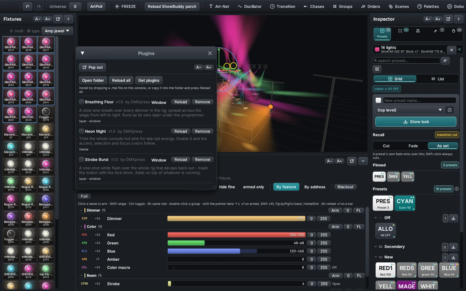
Task: Open the hammer tools tab in the Inspector
Action: click(438, 31)
